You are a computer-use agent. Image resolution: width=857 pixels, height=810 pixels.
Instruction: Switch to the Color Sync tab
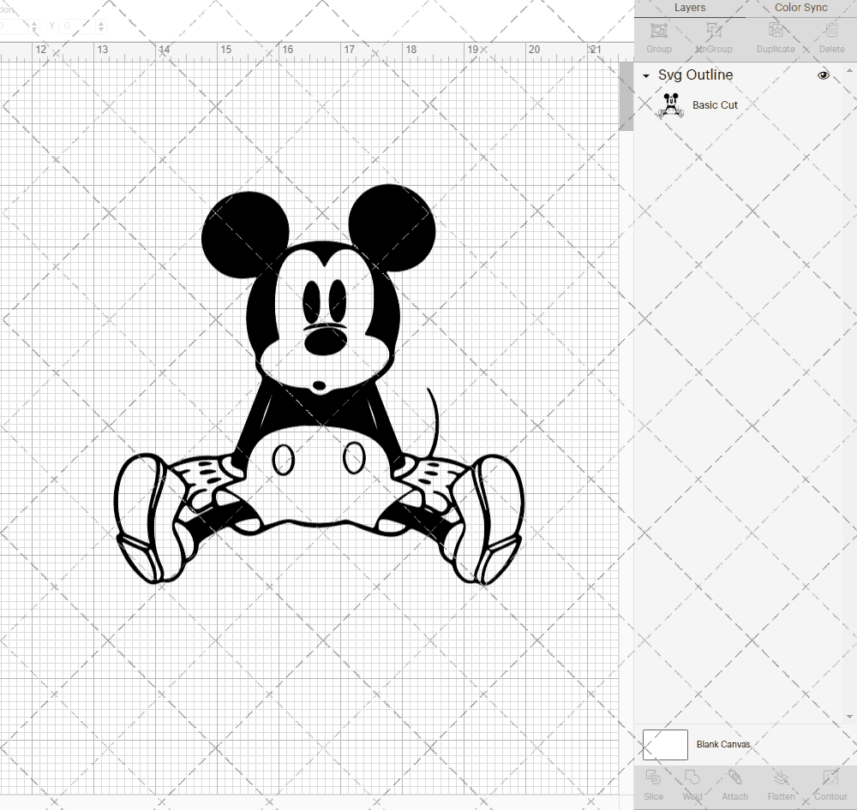point(800,8)
